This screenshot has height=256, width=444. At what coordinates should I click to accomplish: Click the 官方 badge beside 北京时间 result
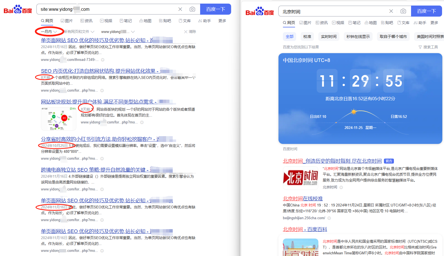point(389,161)
